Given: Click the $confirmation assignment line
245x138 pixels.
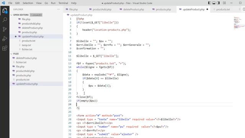Looking at the screenshot, I should pyautogui.click(x=91, y=49).
